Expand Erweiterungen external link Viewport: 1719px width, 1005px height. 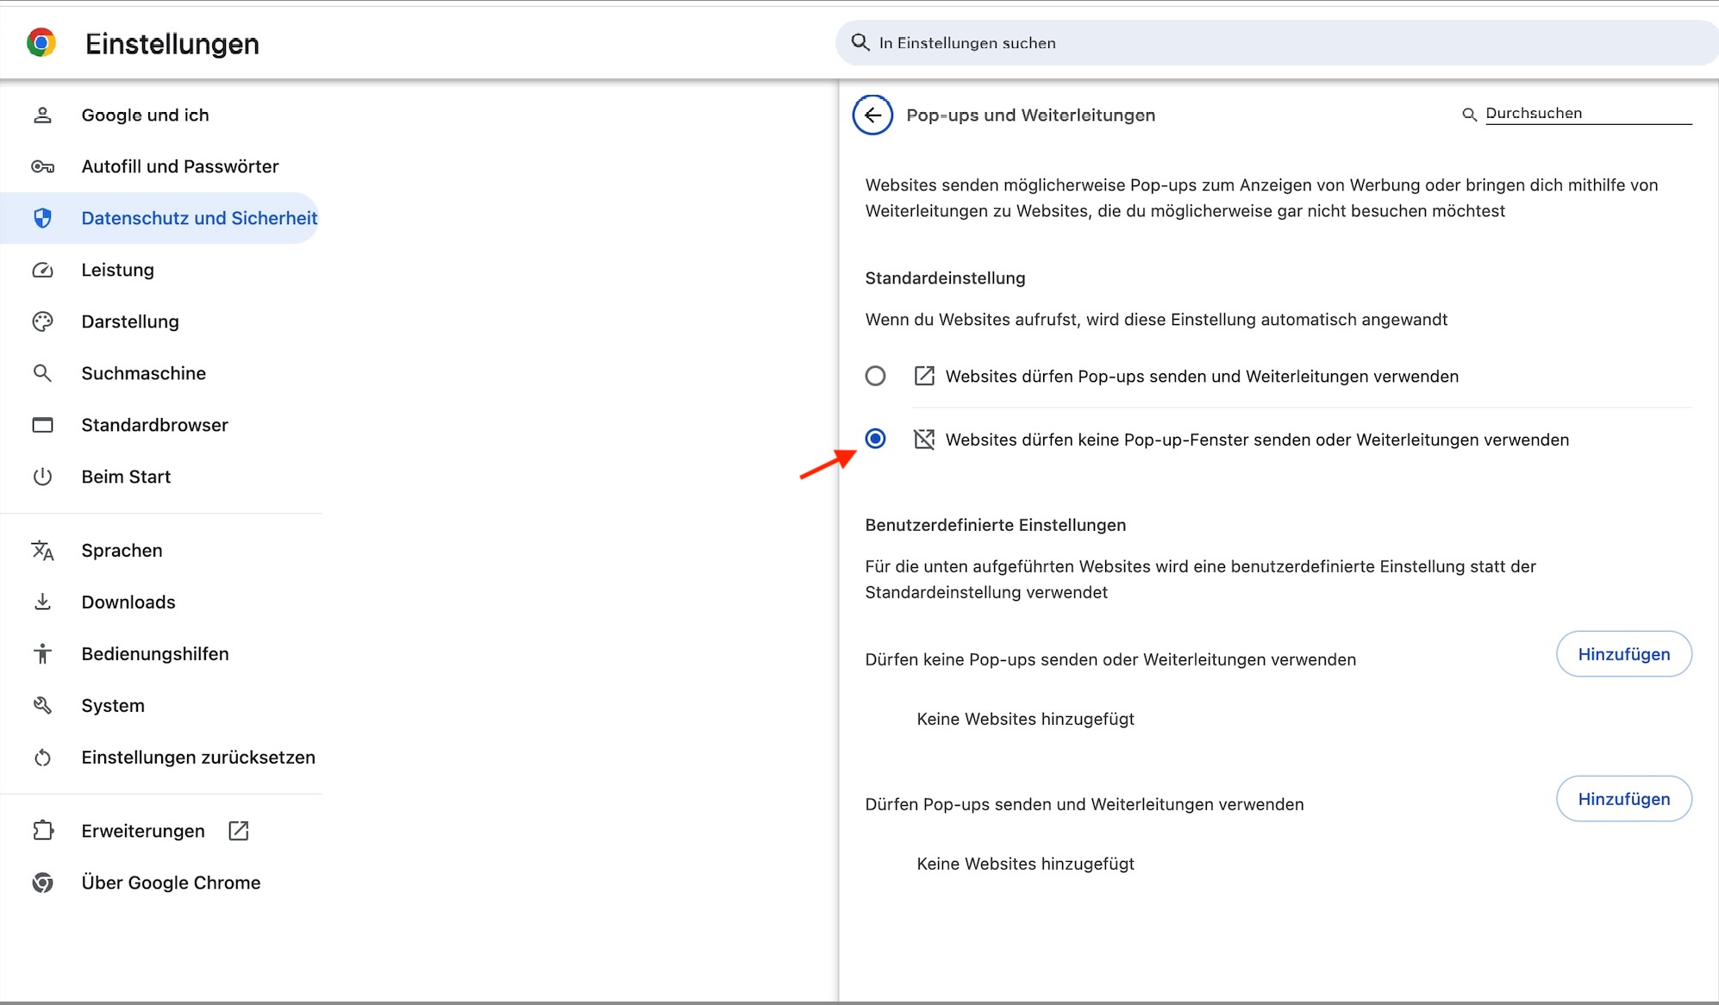[240, 830]
